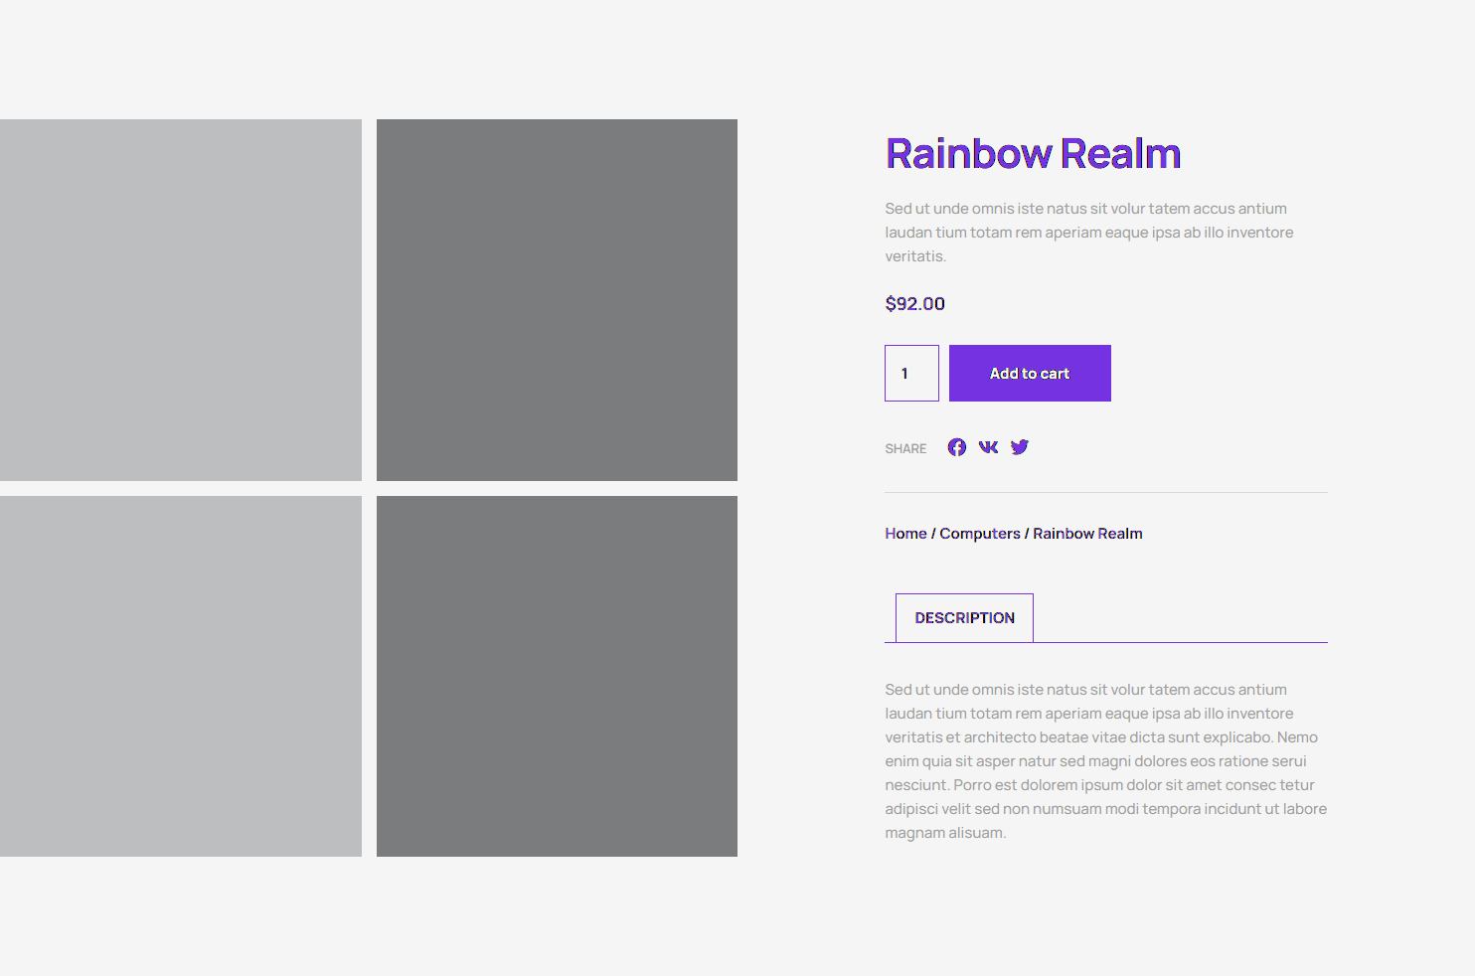Click the purple underline beneath the DESCRIPTION tab
Viewport: 1475px width, 976px height.
pyautogui.click(x=1183, y=642)
